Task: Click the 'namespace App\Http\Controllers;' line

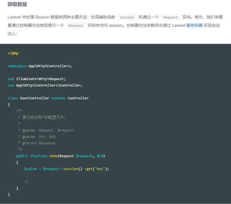Action: coord(40,66)
